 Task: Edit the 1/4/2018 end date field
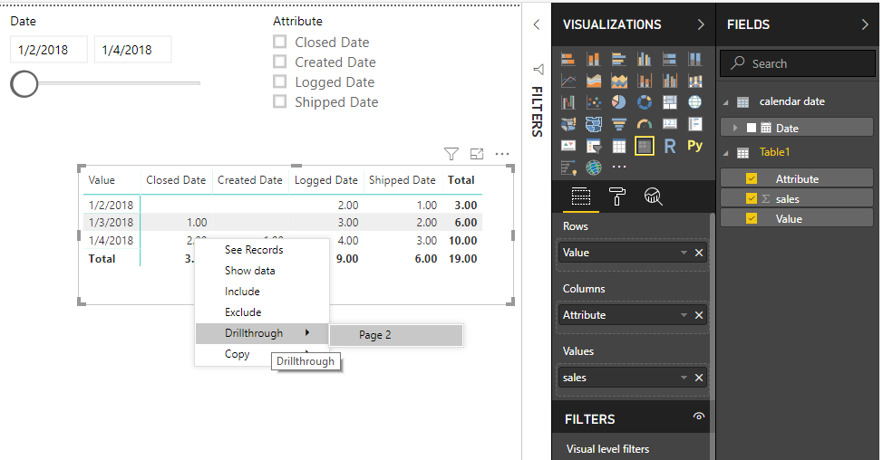(x=132, y=50)
